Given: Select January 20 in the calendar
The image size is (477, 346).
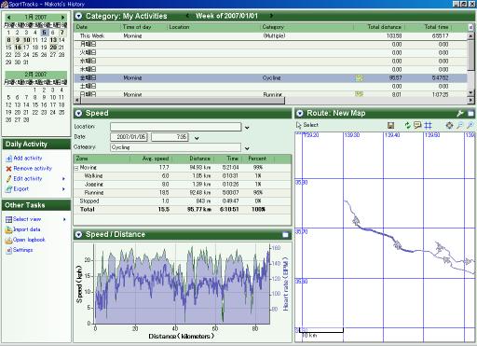Looking at the screenshot, I should click(53, 48).
